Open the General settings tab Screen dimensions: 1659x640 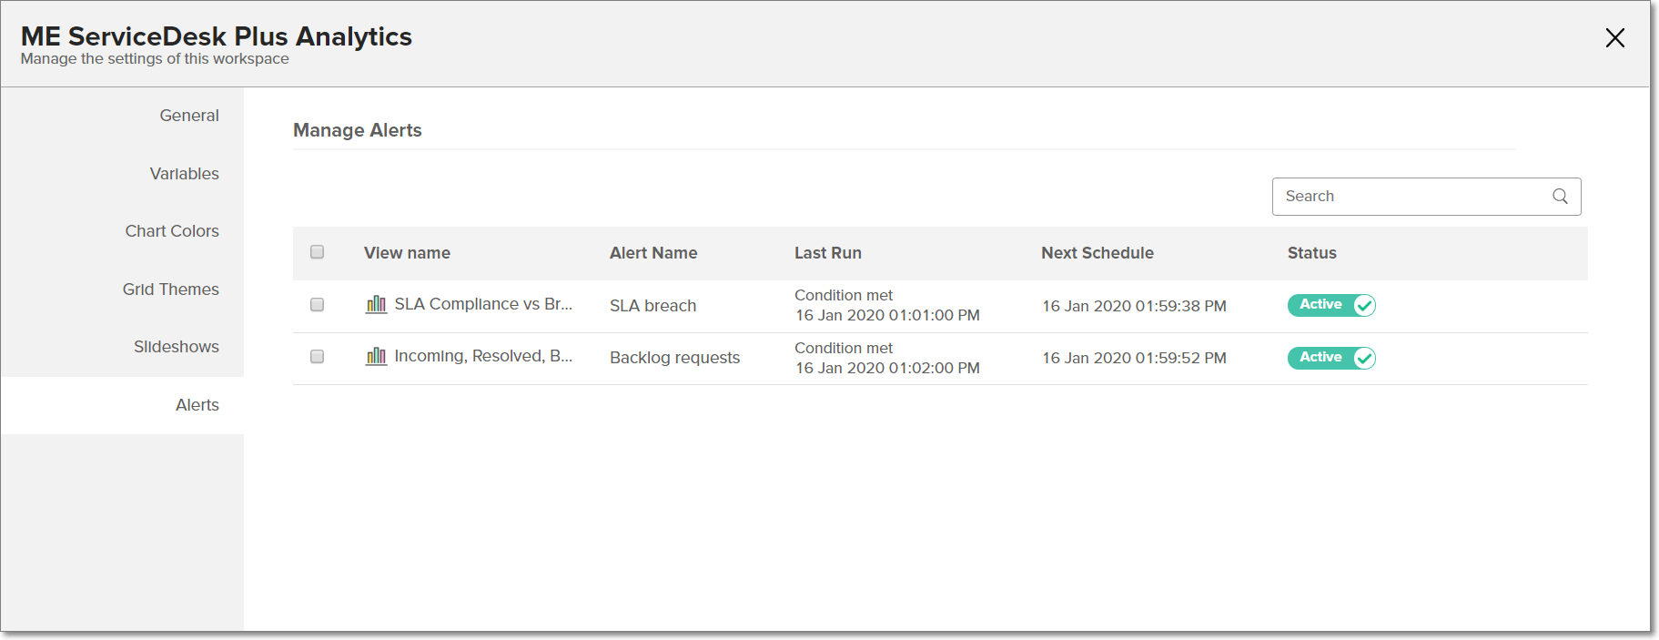(189, 116)
